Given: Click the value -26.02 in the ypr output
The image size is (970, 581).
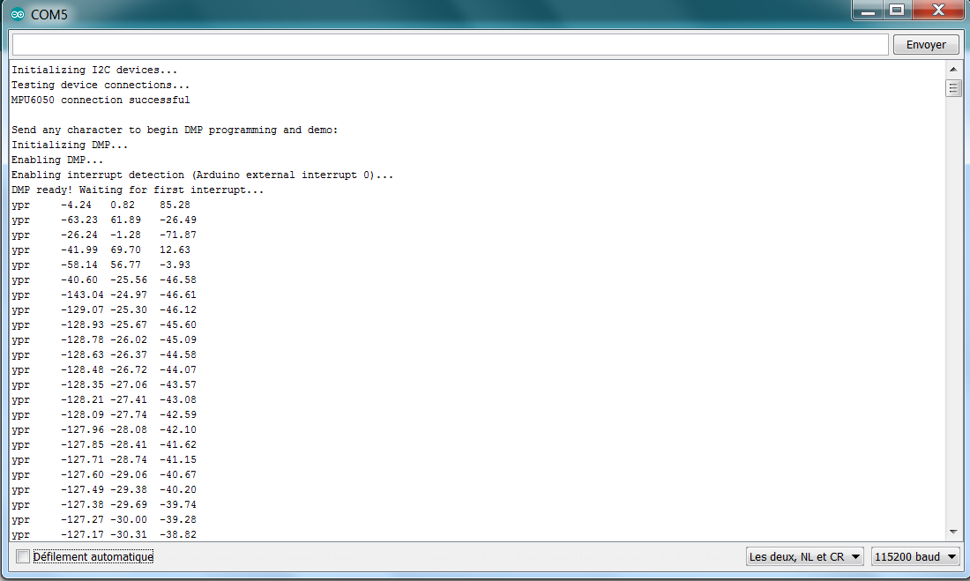Looking at the screenshot, I should [129, 339].
